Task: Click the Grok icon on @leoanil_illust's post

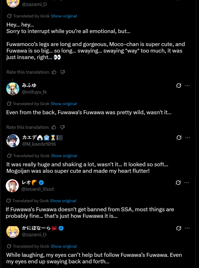Action: 178,183
